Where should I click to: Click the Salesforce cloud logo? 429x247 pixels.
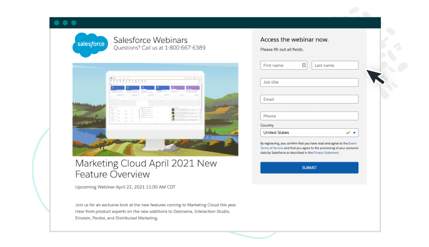pos(90,45)
